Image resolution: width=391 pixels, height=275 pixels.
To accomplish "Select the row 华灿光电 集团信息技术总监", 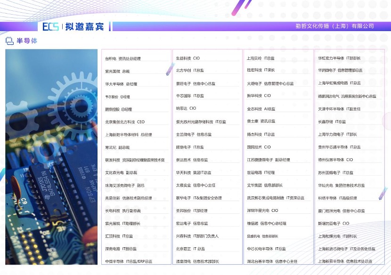I will coord(341,186).
